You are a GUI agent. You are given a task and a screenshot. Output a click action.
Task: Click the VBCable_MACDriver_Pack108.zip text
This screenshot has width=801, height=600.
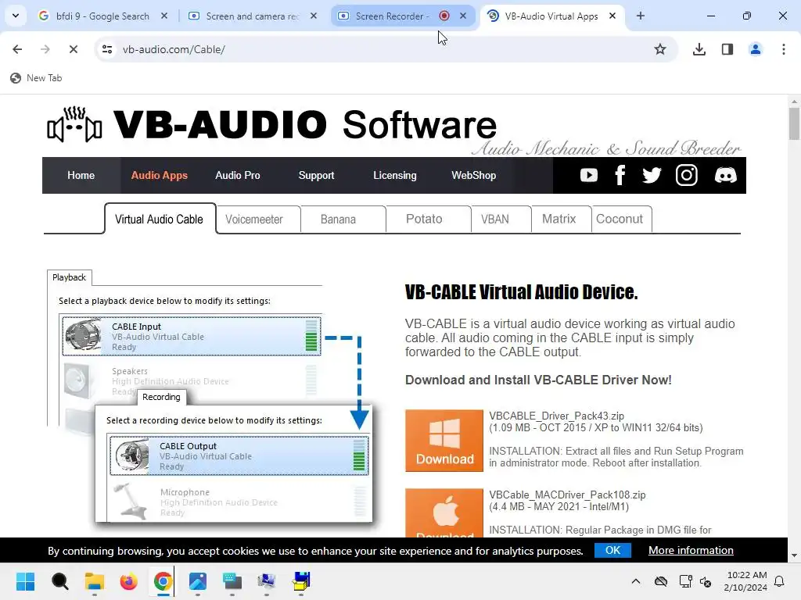pyautogui.click(x=567, y=495)
